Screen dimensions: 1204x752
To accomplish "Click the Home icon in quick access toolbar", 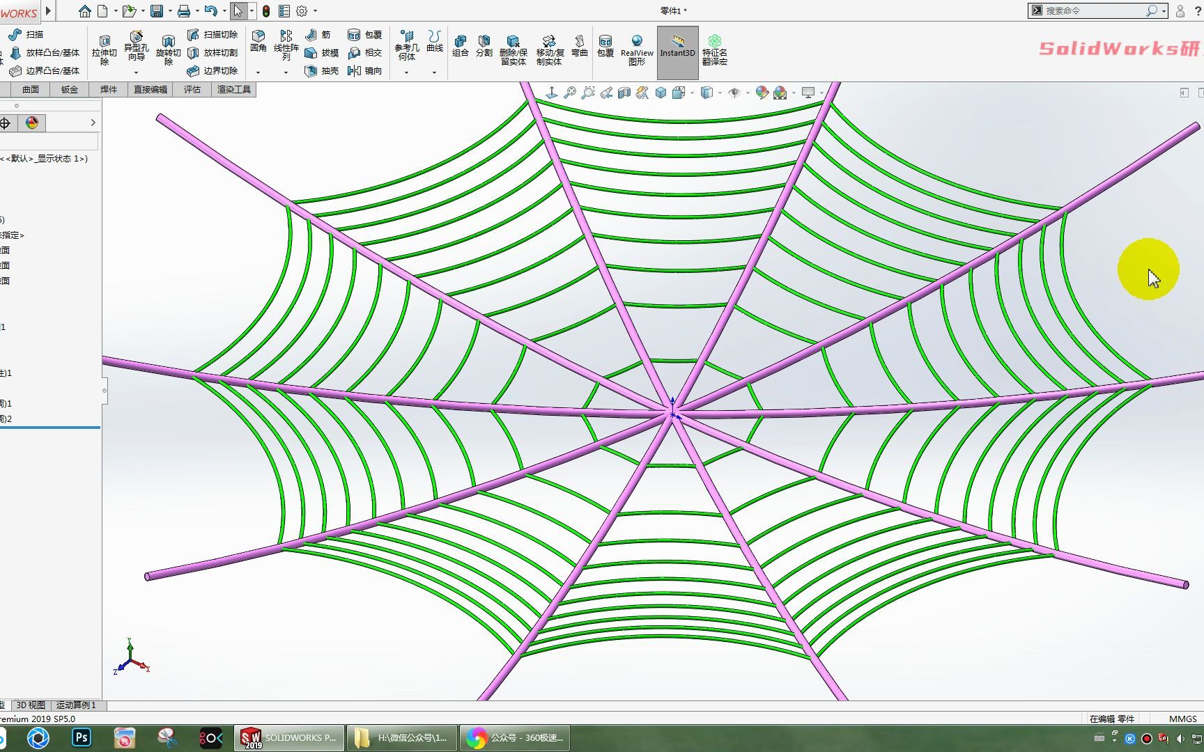I will [x=84, y=11].
